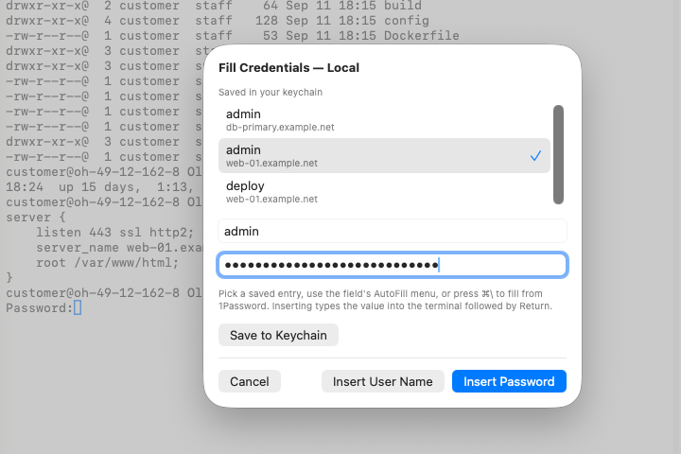
Task: Select admin entry for web-01.example.net
Action: pyautogui.click(x=384, y=155)
